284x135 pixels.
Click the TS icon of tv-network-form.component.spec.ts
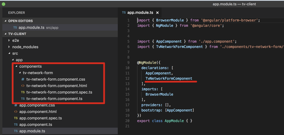23,92
